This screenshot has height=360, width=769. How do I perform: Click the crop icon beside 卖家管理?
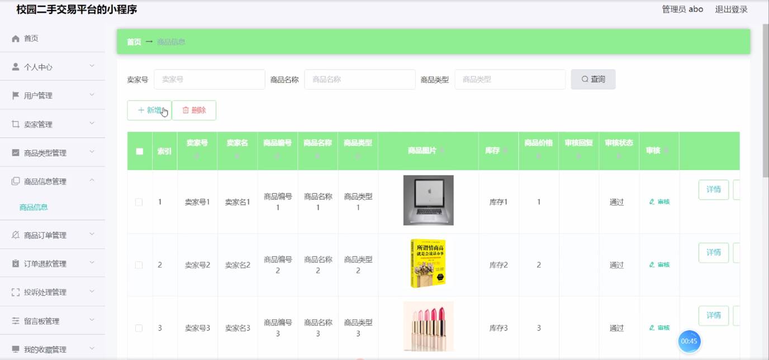[16, 124]
